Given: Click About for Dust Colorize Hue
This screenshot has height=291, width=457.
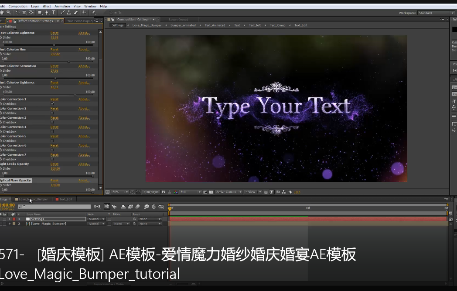Looking at the screenshot, I should click(84, 50).
